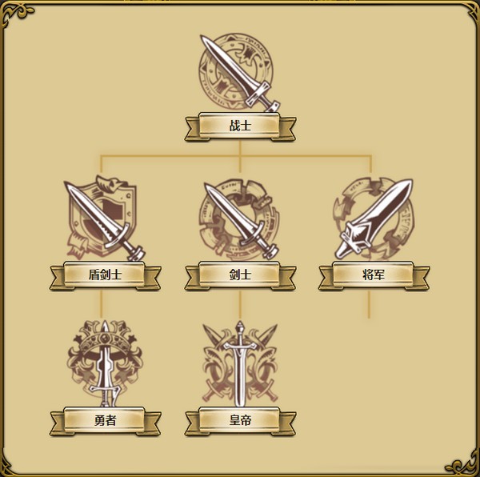
Task: Click the 勇者 name banner
Action: [105, 421]
